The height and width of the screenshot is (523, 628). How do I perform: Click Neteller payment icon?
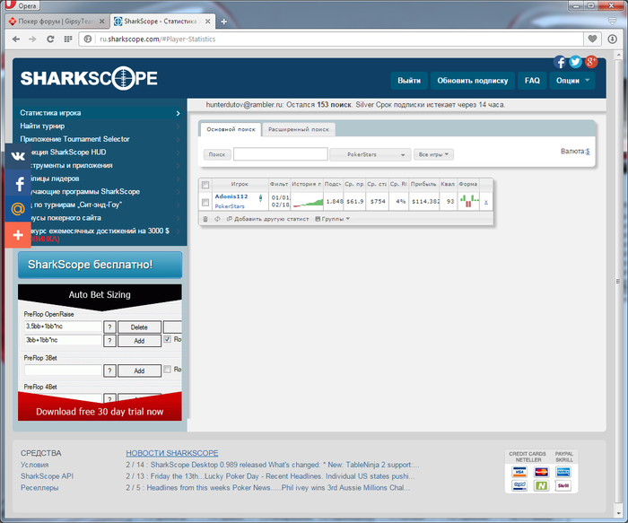pyautogui.click(x=542, y=485)
